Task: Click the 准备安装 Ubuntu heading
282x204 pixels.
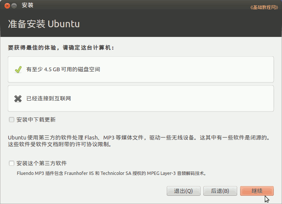Action: [44, 24]
